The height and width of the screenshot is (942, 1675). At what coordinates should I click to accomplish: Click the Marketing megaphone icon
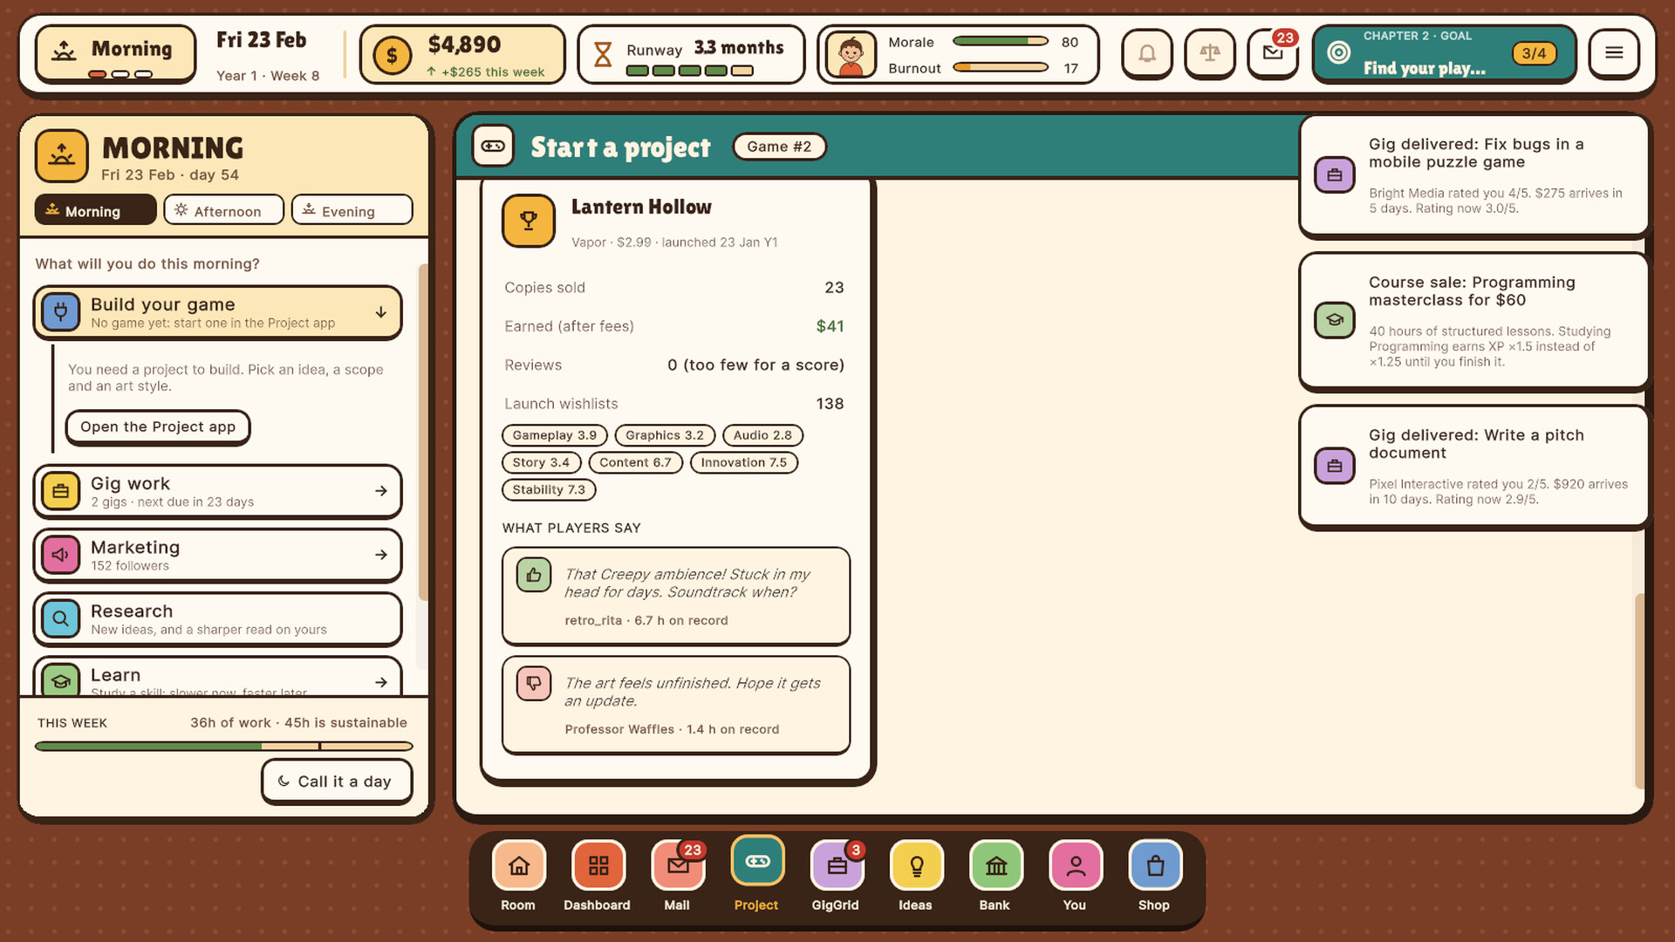[61, 555]
